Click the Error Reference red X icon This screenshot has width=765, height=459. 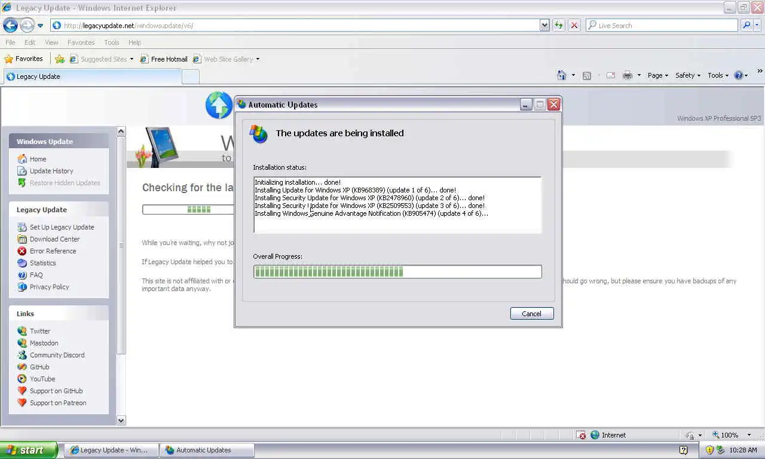pos(22,251)
